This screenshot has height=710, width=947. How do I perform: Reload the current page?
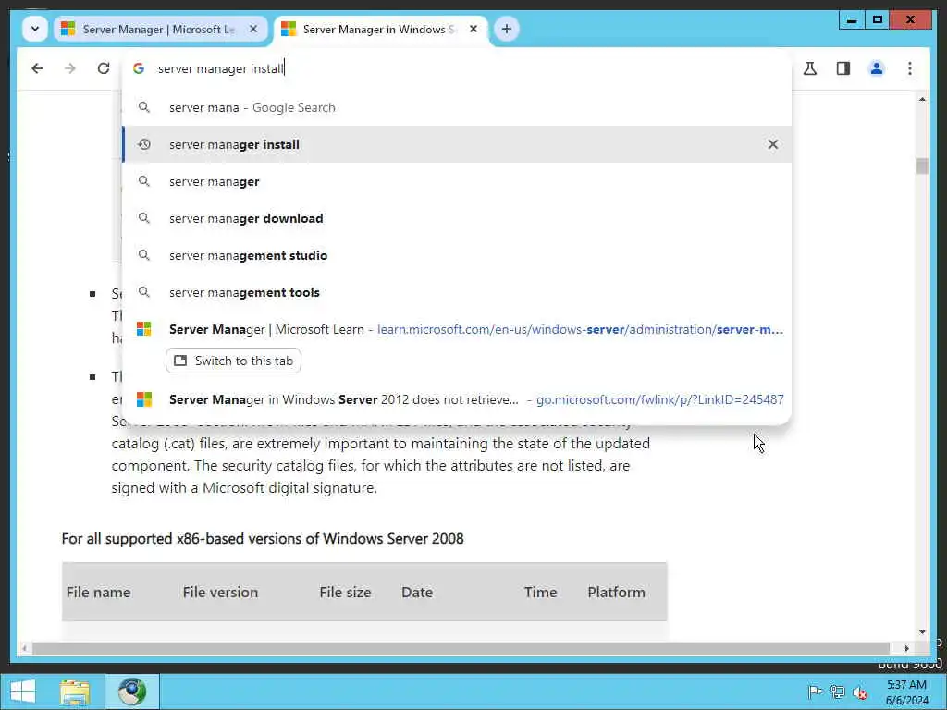pos(104,68)
